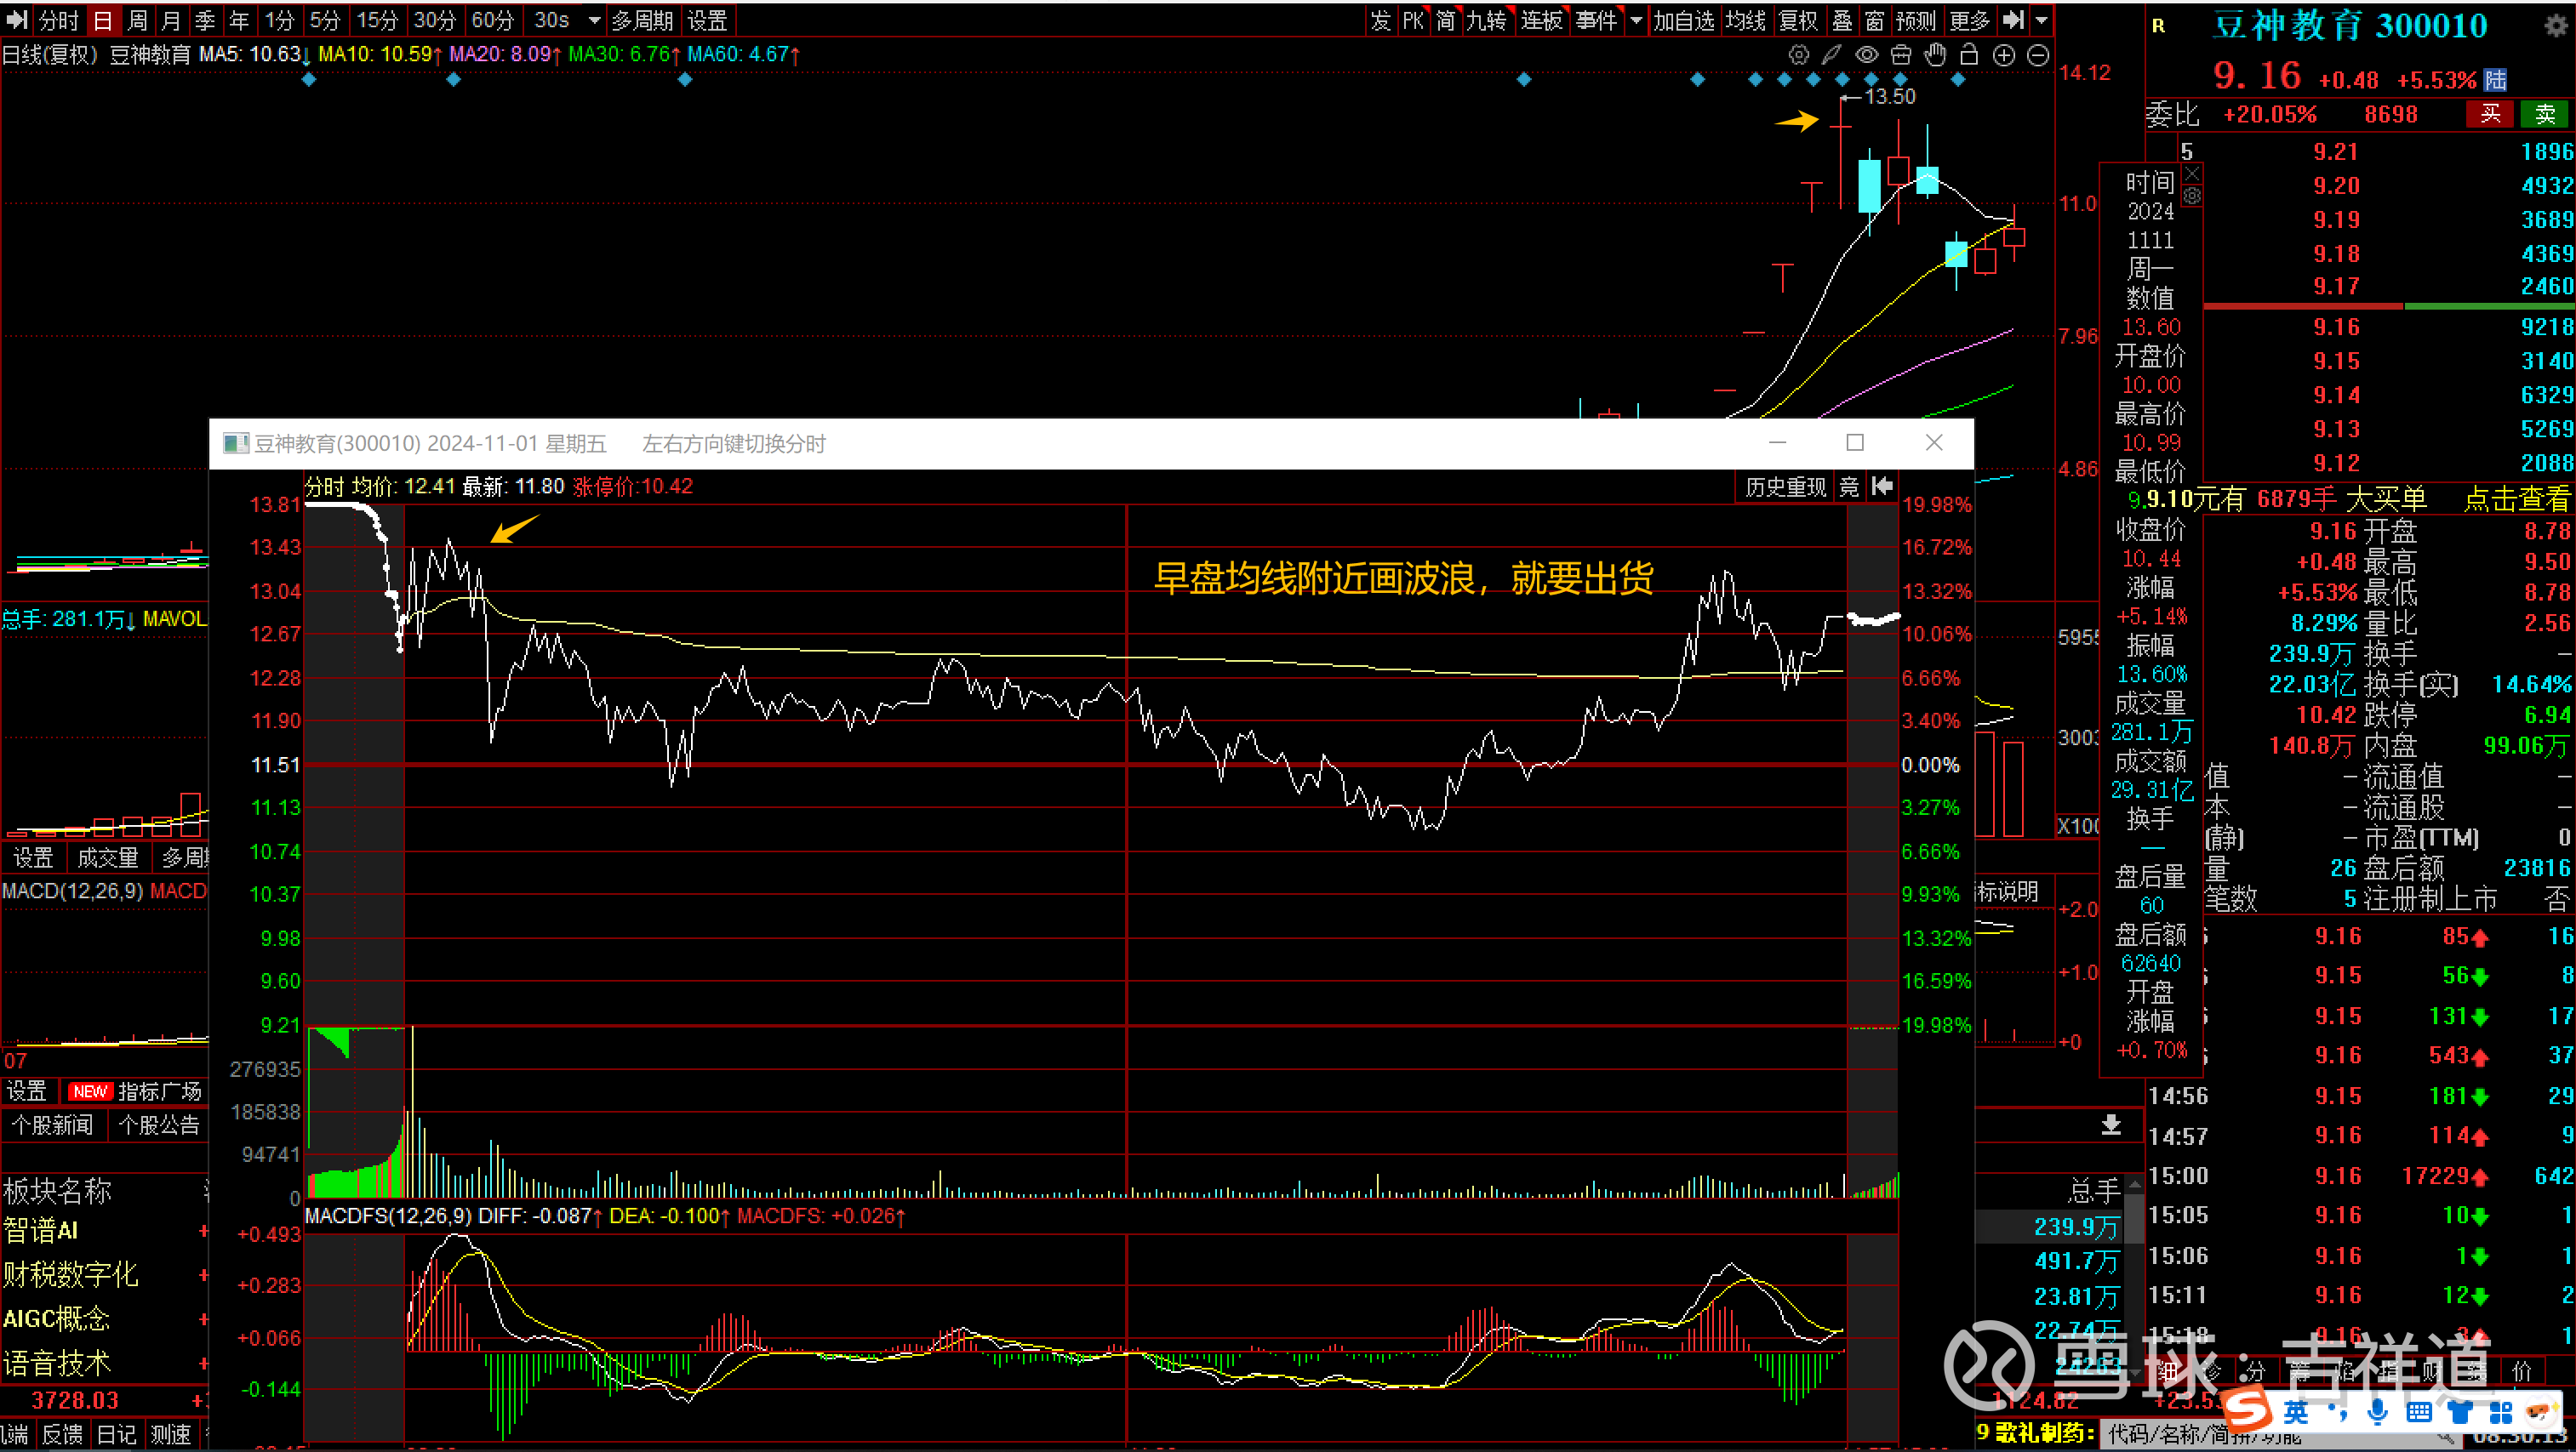The image size is (2576, 1452).
Task: Select the 周 weekly period tab
Action: [x=138, y=19]
